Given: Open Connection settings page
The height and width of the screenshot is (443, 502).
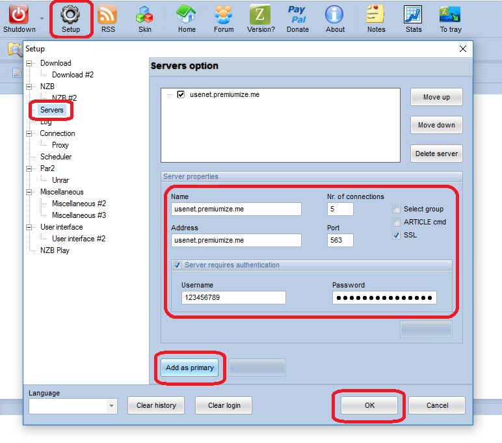Looking at the screenshot, I should click(57, 133).
